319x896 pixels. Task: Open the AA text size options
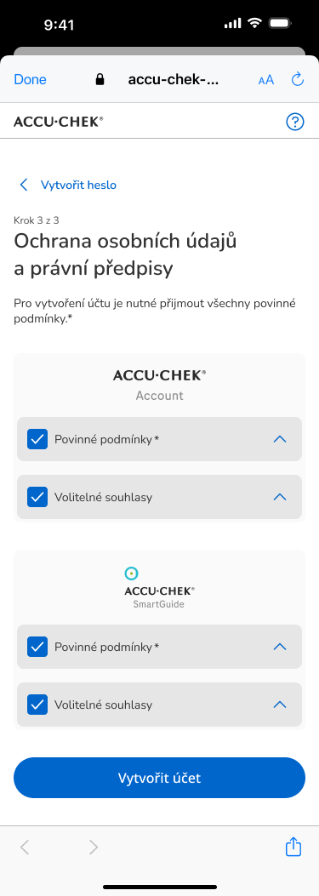tap(265, 80)
